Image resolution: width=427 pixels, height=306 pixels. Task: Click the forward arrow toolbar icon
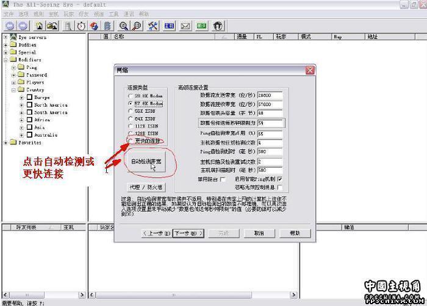[23, 26]
